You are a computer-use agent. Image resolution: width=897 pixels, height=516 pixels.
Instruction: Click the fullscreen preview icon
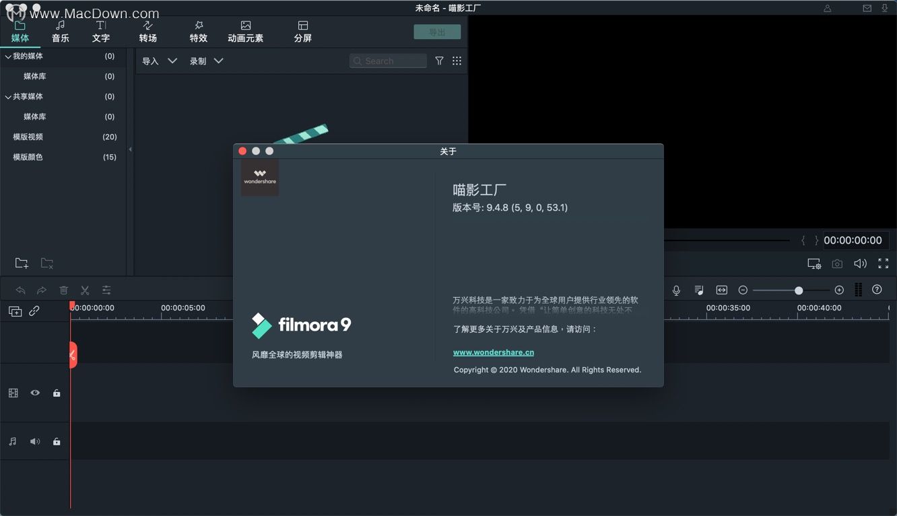click(x=884, y=264)
